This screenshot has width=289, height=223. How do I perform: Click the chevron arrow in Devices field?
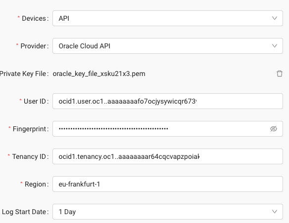click(x=275, y=18)
